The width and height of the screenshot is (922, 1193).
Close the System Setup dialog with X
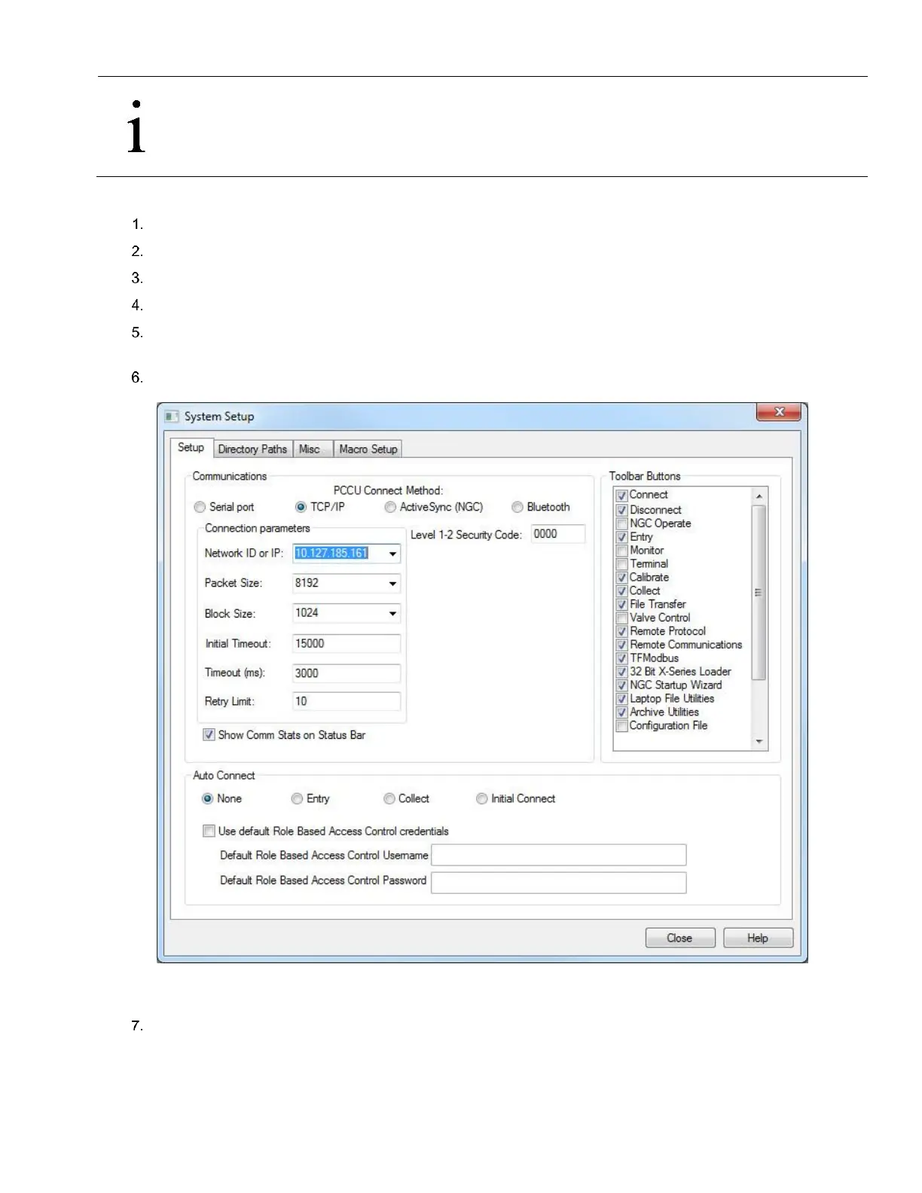click(780, 411)
